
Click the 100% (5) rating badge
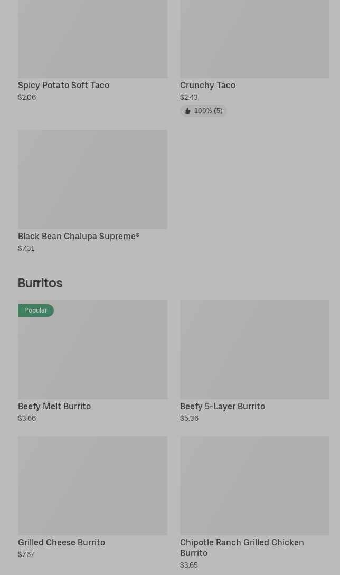[208, 111]
